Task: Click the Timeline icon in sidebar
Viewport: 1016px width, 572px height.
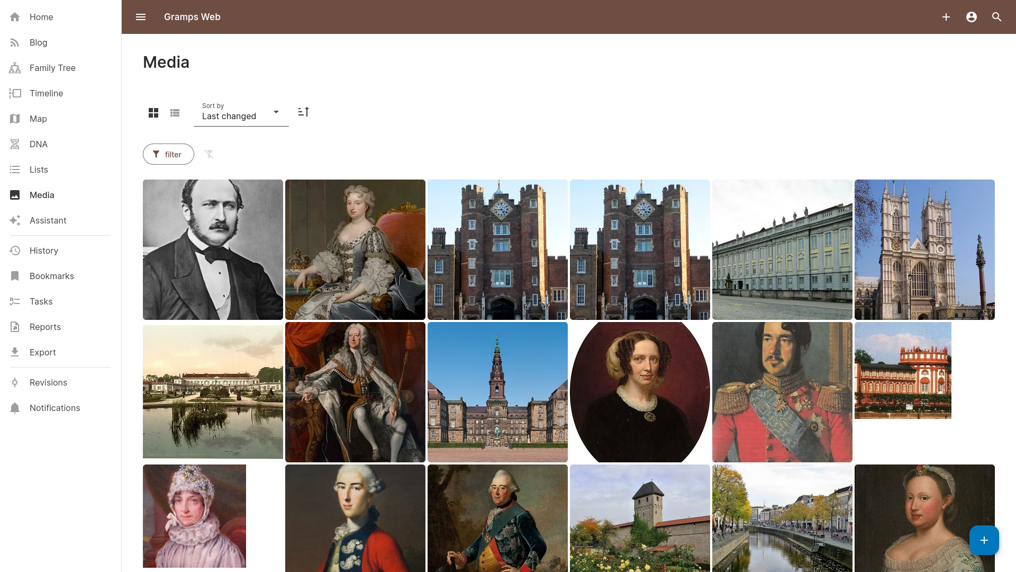Action: [x=15, y=93]
